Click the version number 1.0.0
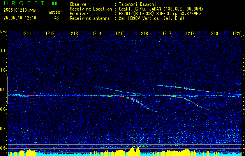 pos(53,3)
